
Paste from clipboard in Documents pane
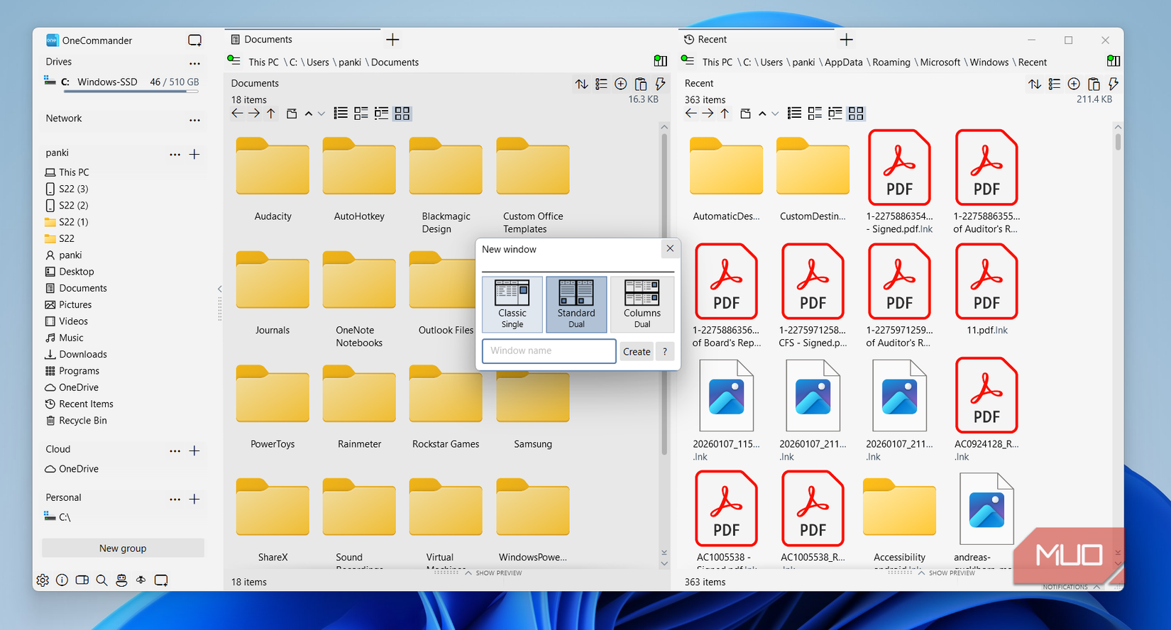pos(641,84)
